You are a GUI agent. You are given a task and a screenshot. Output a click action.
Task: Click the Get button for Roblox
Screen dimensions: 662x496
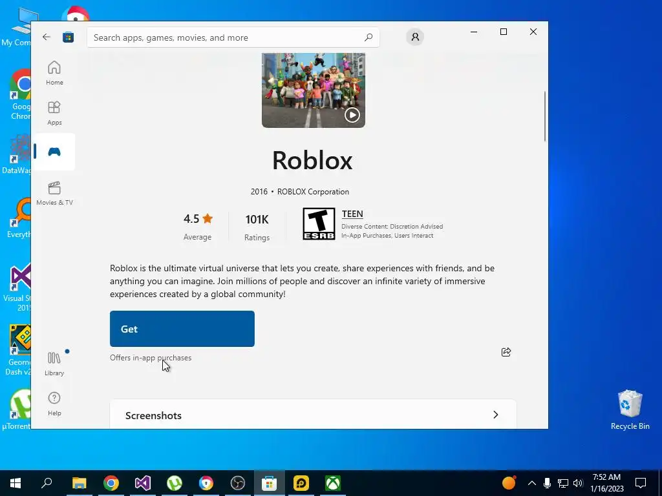coord(182,329)
